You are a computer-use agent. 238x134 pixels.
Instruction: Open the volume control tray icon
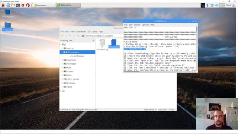pos(217,5)
